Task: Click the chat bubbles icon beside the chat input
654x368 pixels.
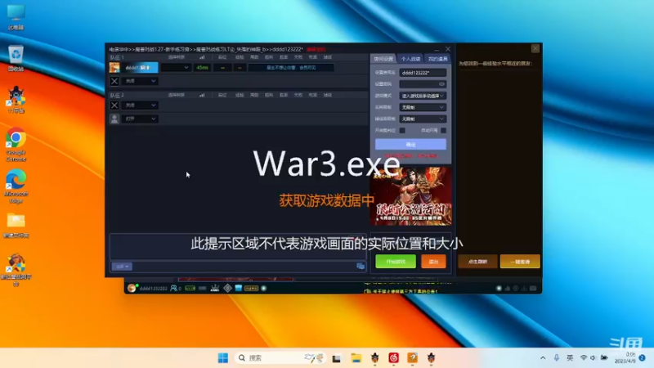Action: (x=361, y=267)
